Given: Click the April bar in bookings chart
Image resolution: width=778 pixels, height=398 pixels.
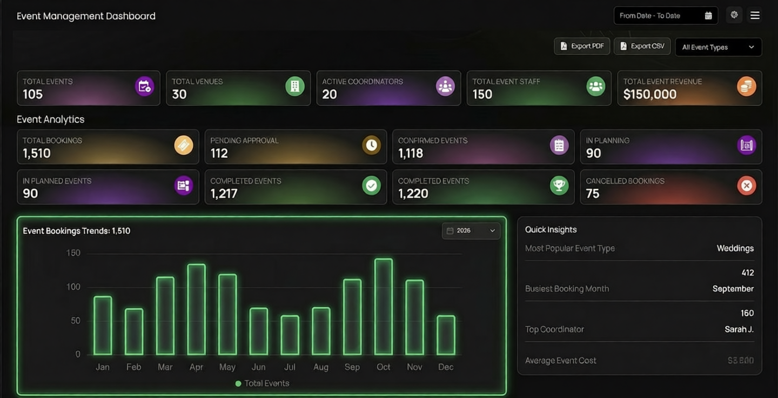Looking at the screenshot, I should [x=196, y=309].
